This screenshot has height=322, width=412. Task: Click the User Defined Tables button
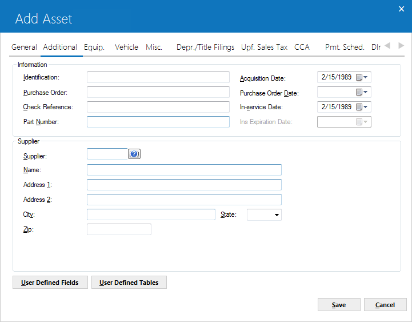pos(129,283)
